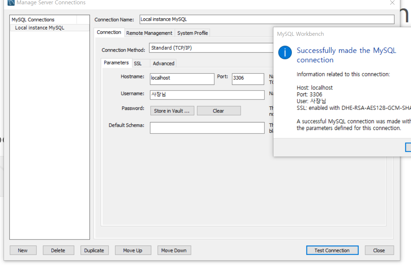Click the Duplicate button
The width and height of the screenshot is (411, 266).
pyautogui.click(x=94, y=250)
